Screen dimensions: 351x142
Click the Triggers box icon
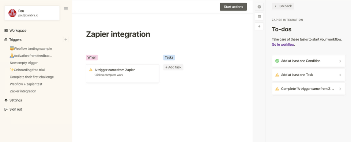[6, 39]
